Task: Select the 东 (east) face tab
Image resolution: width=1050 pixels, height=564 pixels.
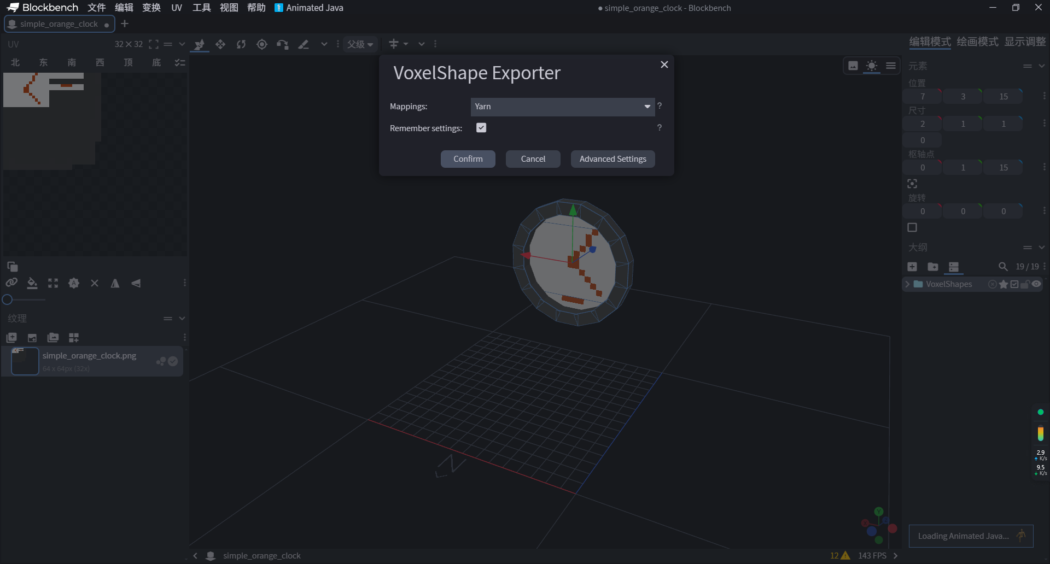Action: pyautogui.click(x=44, y=62)
